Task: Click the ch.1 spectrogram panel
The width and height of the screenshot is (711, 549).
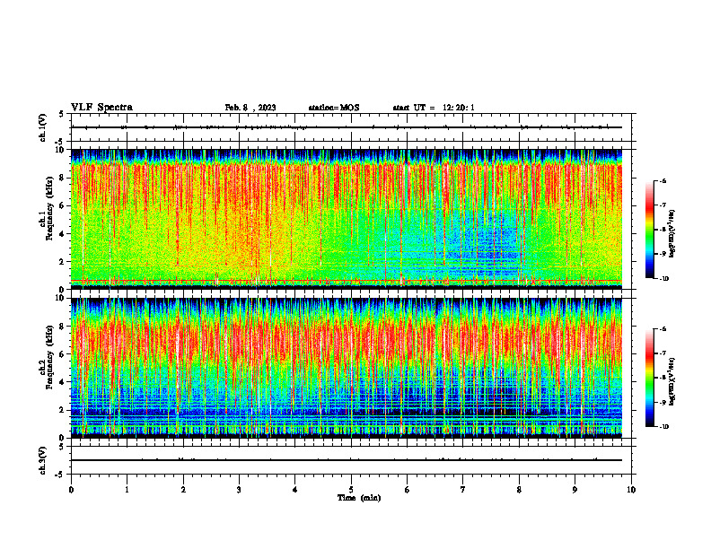Action: pyautogui.click(x=347, y=219)
